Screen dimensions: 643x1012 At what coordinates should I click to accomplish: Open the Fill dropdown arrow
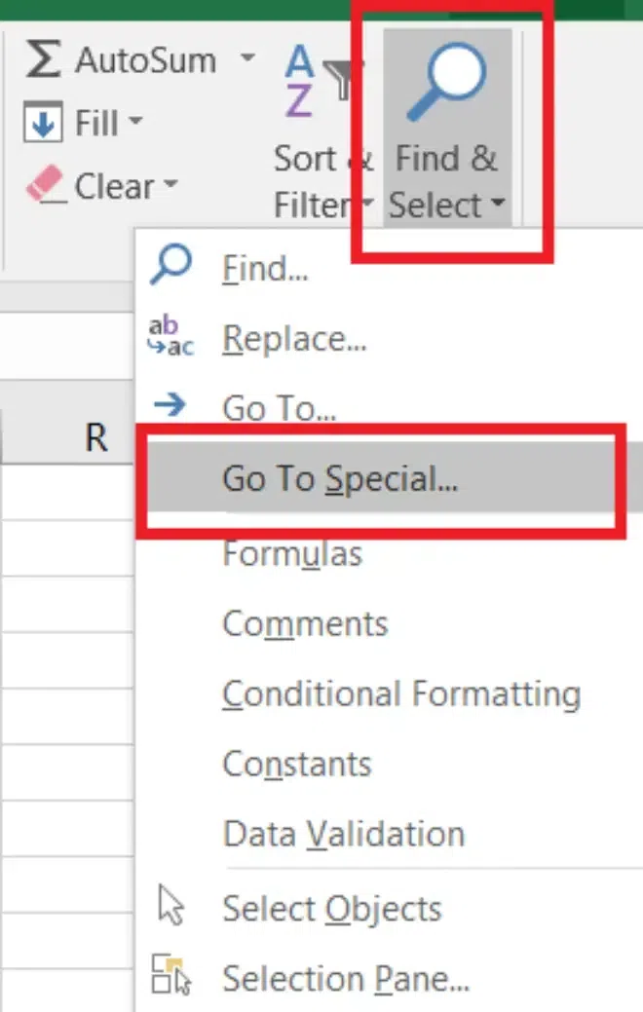134,124
